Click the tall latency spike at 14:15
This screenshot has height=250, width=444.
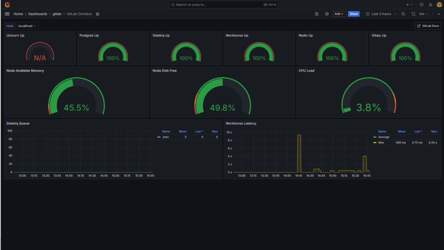[299, 153]
